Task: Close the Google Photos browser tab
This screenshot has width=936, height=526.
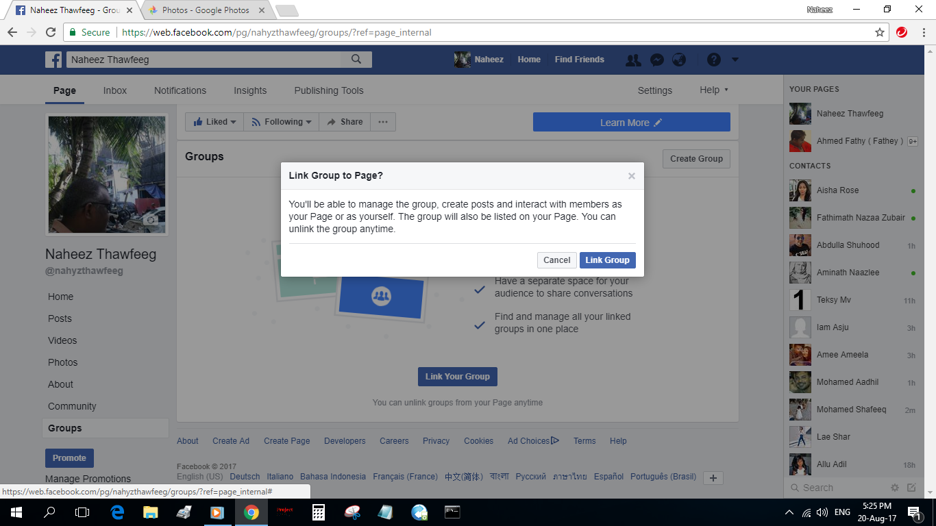Action: coord(262,10)
